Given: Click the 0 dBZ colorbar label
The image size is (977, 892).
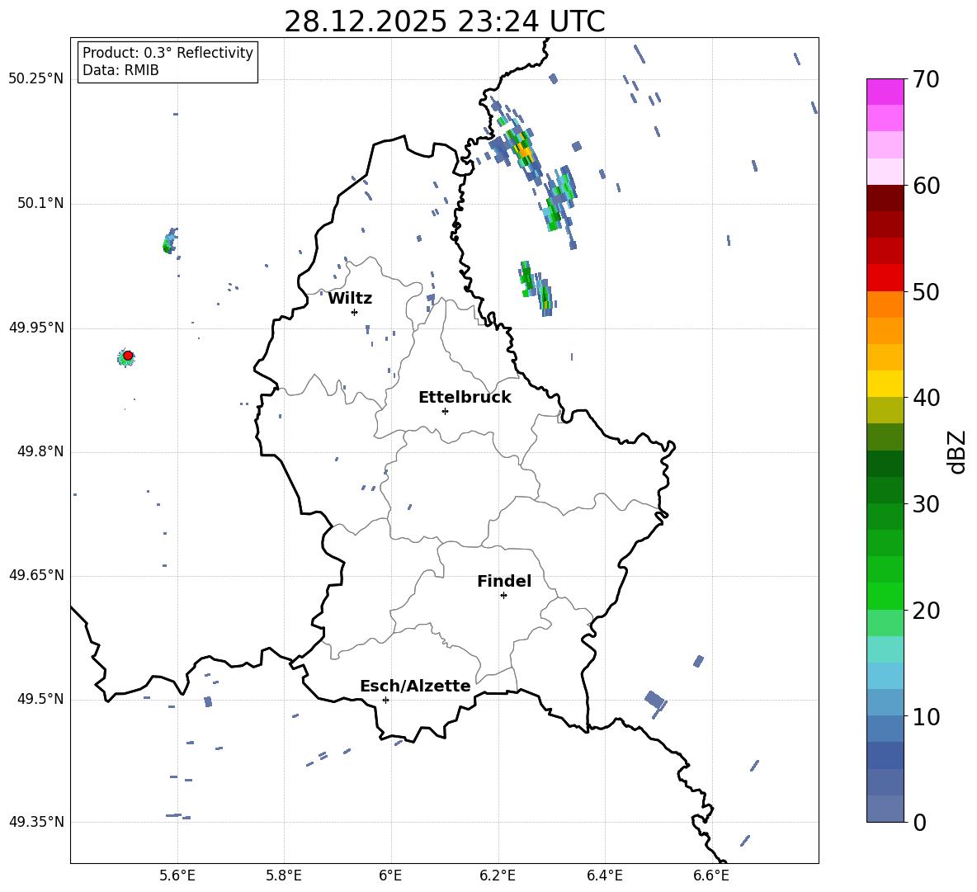Looking at the screenshot, I should (920, 822).
